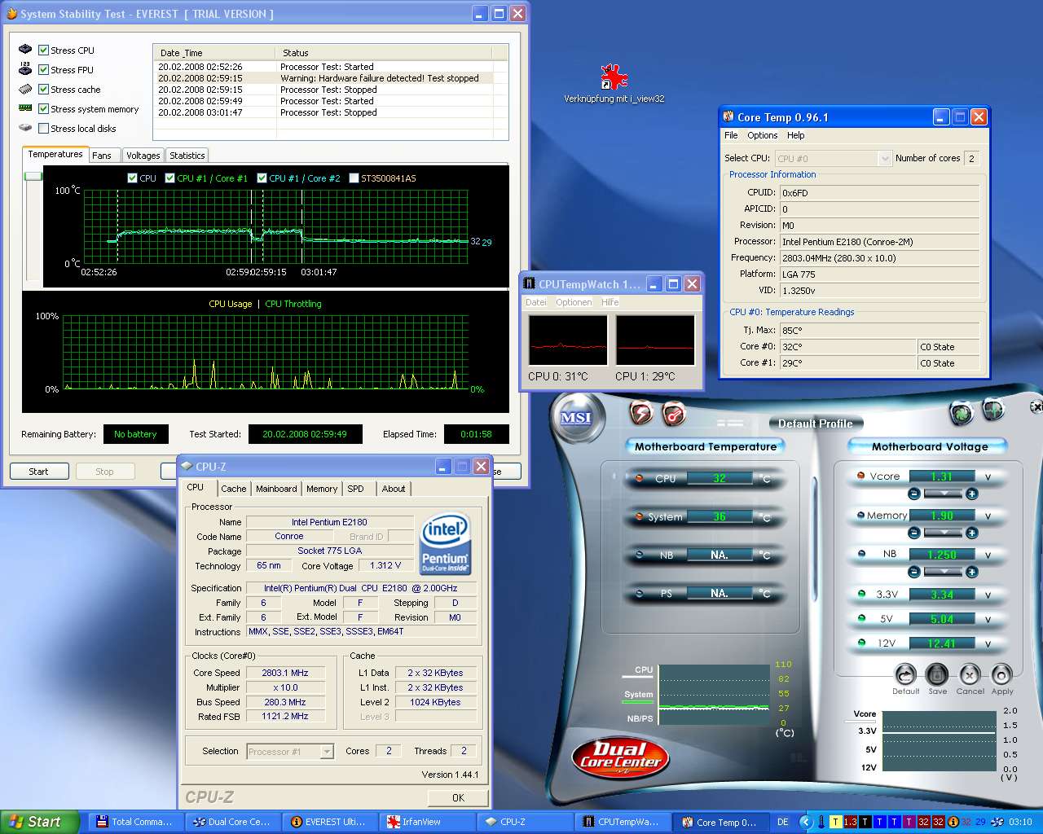1043x834 pixels.
Task: Click the Save icon in Dual Core Center
Action: (x=937, y=675)
